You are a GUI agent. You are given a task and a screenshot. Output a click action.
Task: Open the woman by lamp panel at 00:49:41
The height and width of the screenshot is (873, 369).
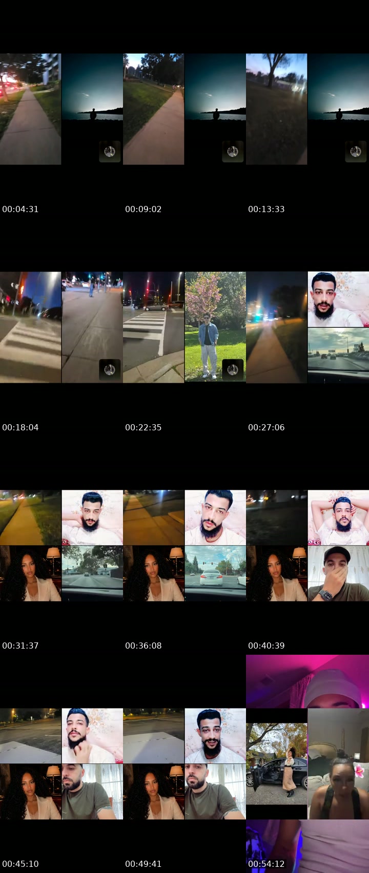pyautogui.click(x=154, y=792)
